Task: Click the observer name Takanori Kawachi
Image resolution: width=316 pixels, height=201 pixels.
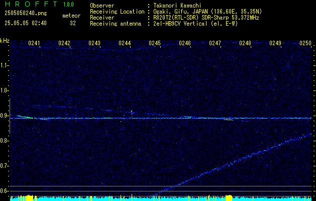Action: [177, 6]
